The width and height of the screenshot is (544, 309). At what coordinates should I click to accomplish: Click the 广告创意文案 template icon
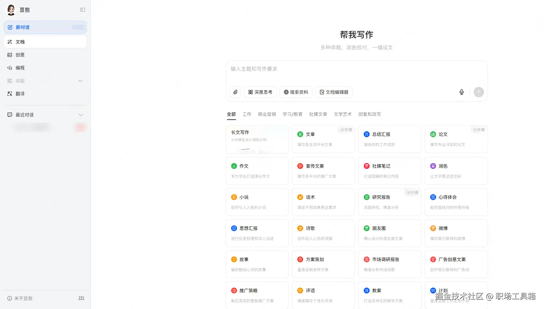tap(433, 259)
